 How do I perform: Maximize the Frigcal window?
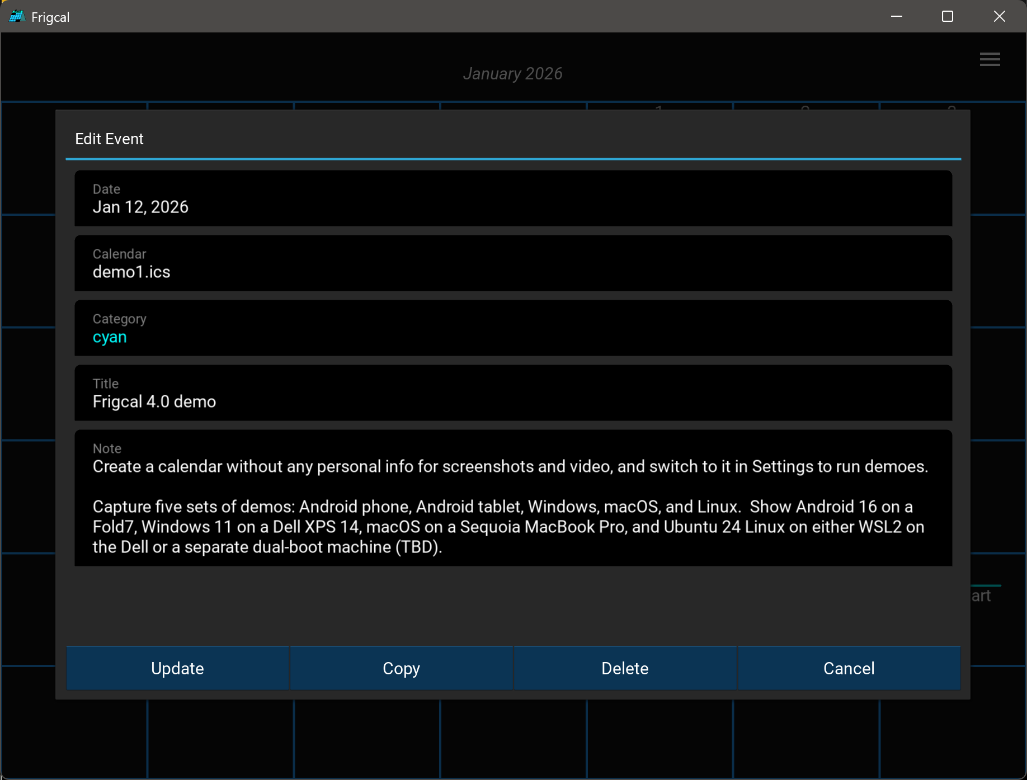(x=947, y=17)
